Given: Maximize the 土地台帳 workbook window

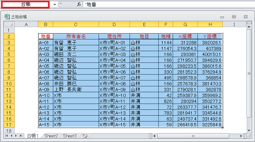Looking at the screenshot, I should (x=234, y=17).
